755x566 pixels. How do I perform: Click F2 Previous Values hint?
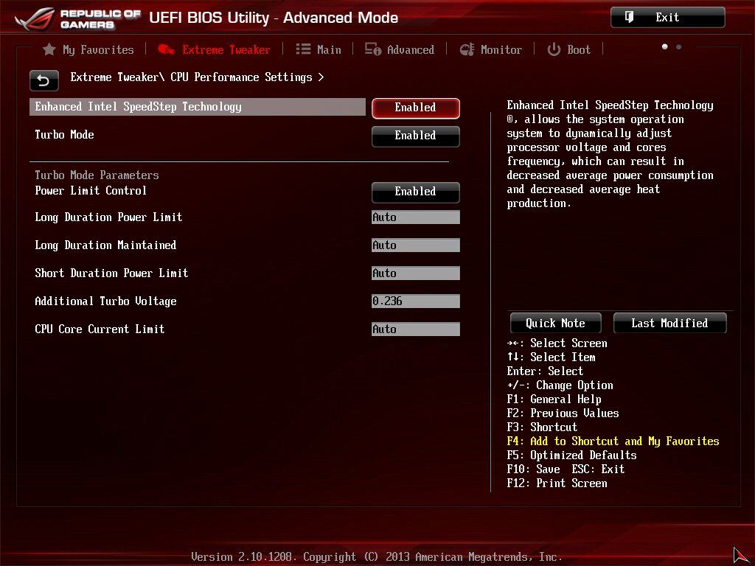563,413
